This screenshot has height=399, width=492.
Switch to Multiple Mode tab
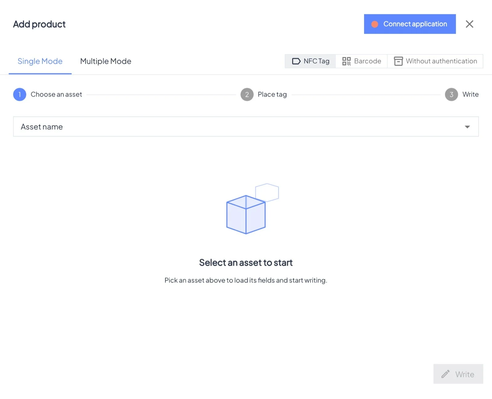pyautogui.click(x=105, y=61)
